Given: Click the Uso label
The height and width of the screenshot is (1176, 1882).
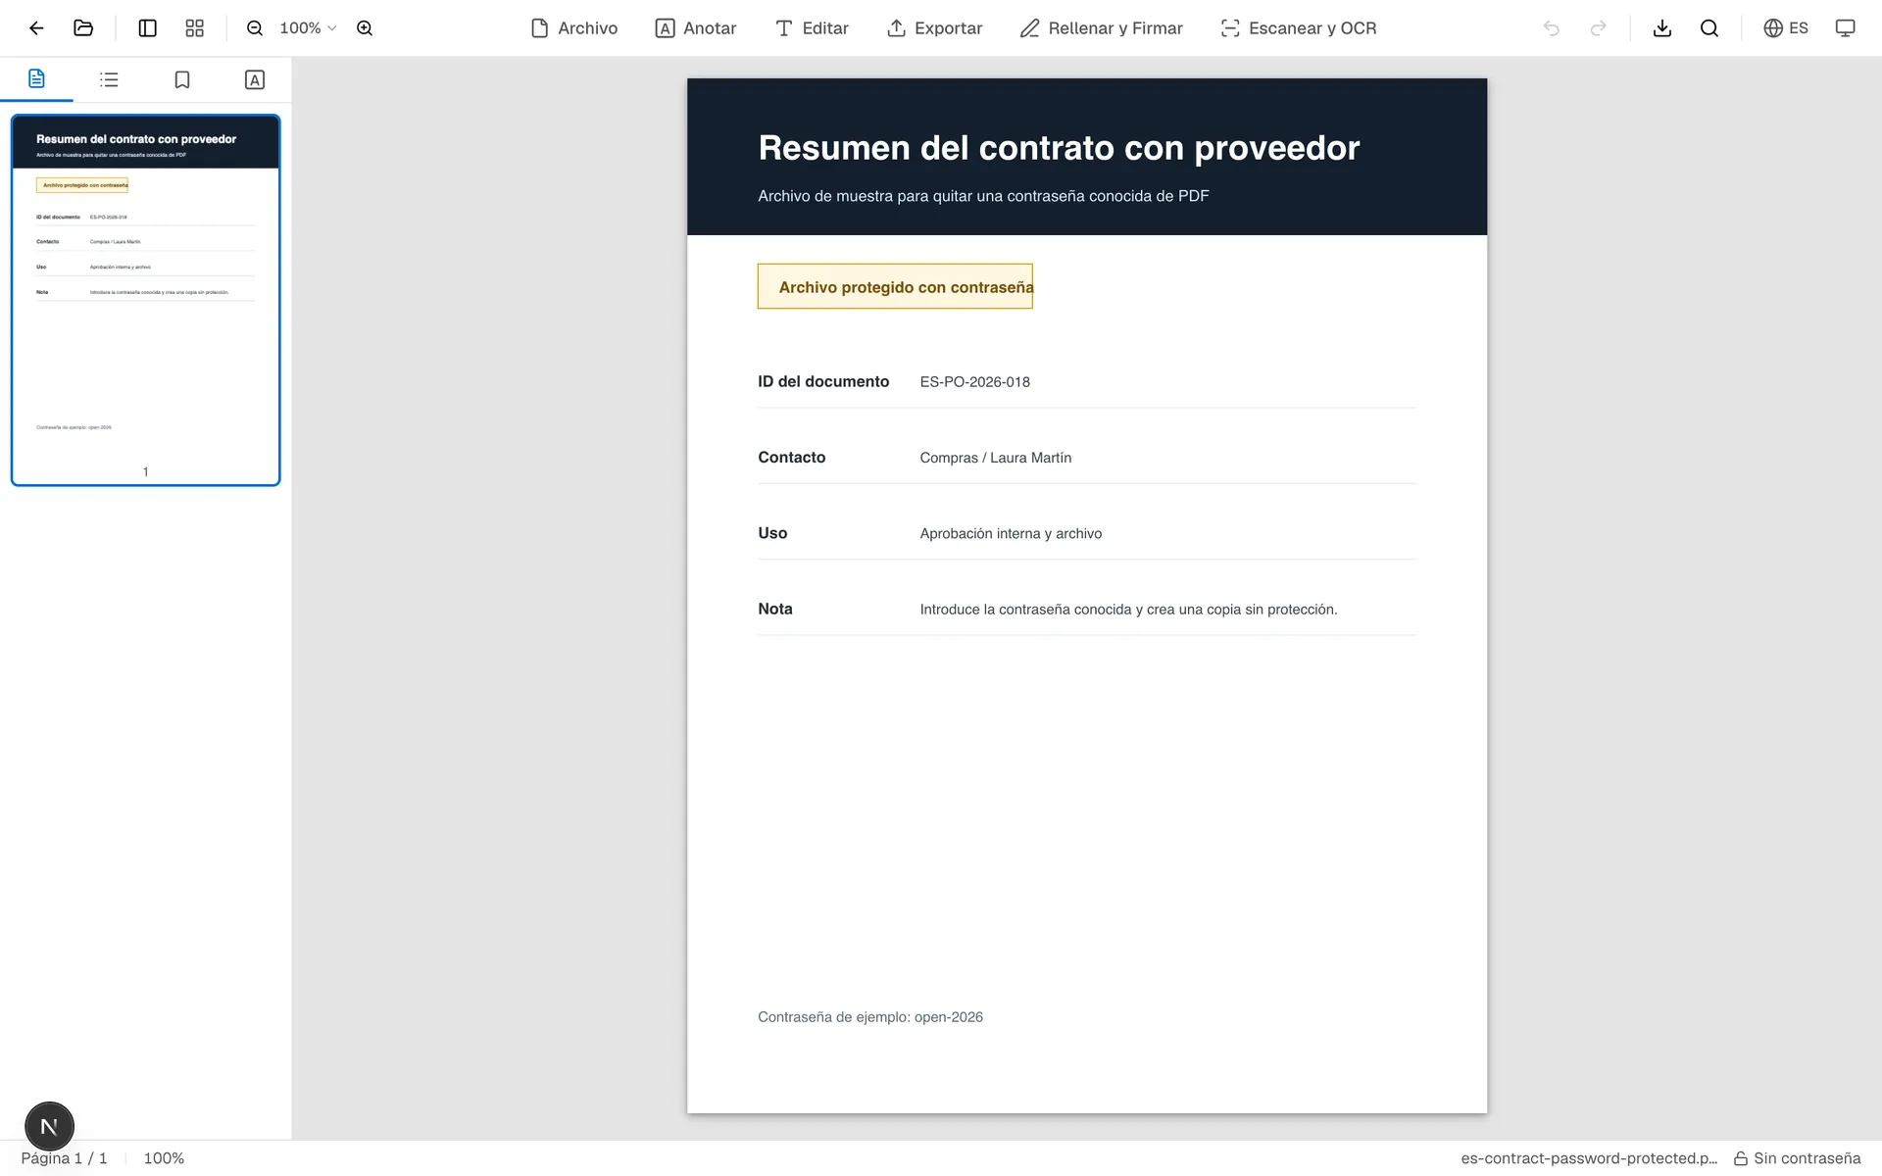Looking at the screenshot, I should point(772,533).
